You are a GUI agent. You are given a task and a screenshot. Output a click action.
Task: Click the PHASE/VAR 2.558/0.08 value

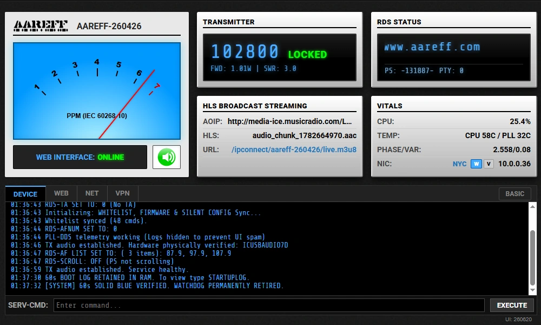512,149
